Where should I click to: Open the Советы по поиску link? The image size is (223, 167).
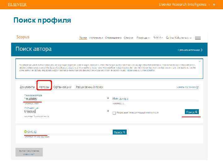pyautogui.click(x=187, y=87)
